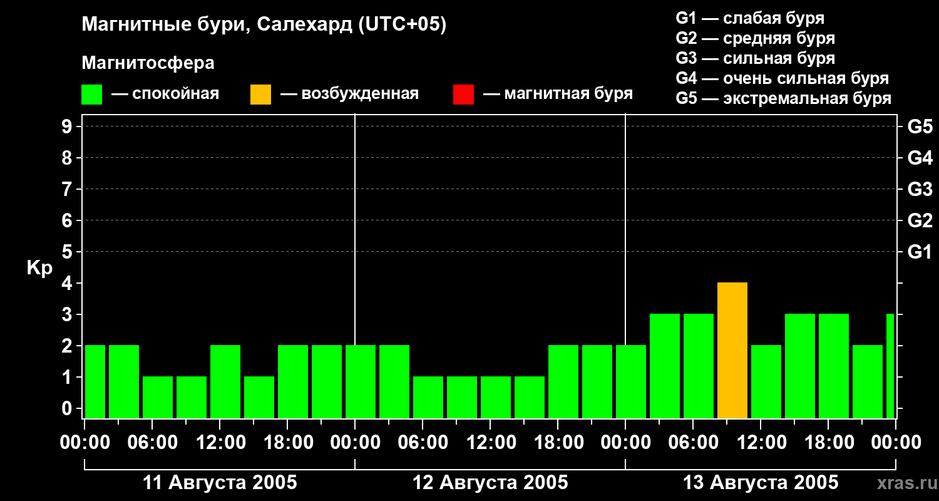Click the '12:00' time label for 11 August
Screen dimensions: 939x501
(220, 443)
